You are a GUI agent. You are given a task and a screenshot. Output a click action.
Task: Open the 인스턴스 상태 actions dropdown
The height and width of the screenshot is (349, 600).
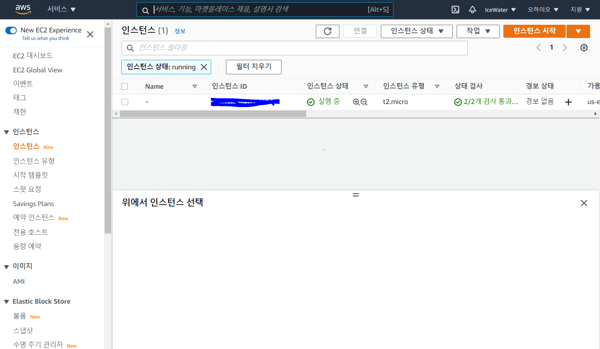click(417, 31)
